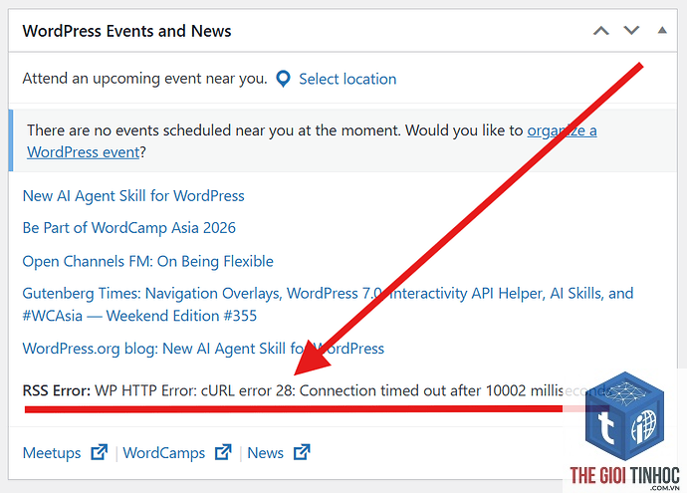
Task: Move the Events and News widget down
Action: tap(631, 31)
